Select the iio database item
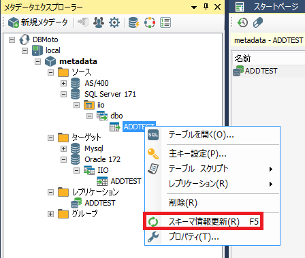Viewport: 305px width, 258px height. point(101,105)
